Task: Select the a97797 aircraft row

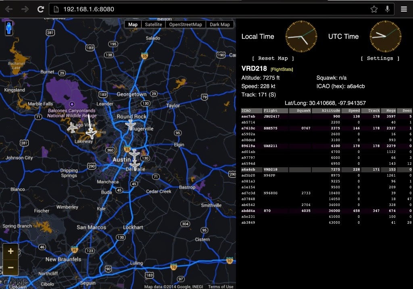Action: pyautogui.click(x=327, y=158)
